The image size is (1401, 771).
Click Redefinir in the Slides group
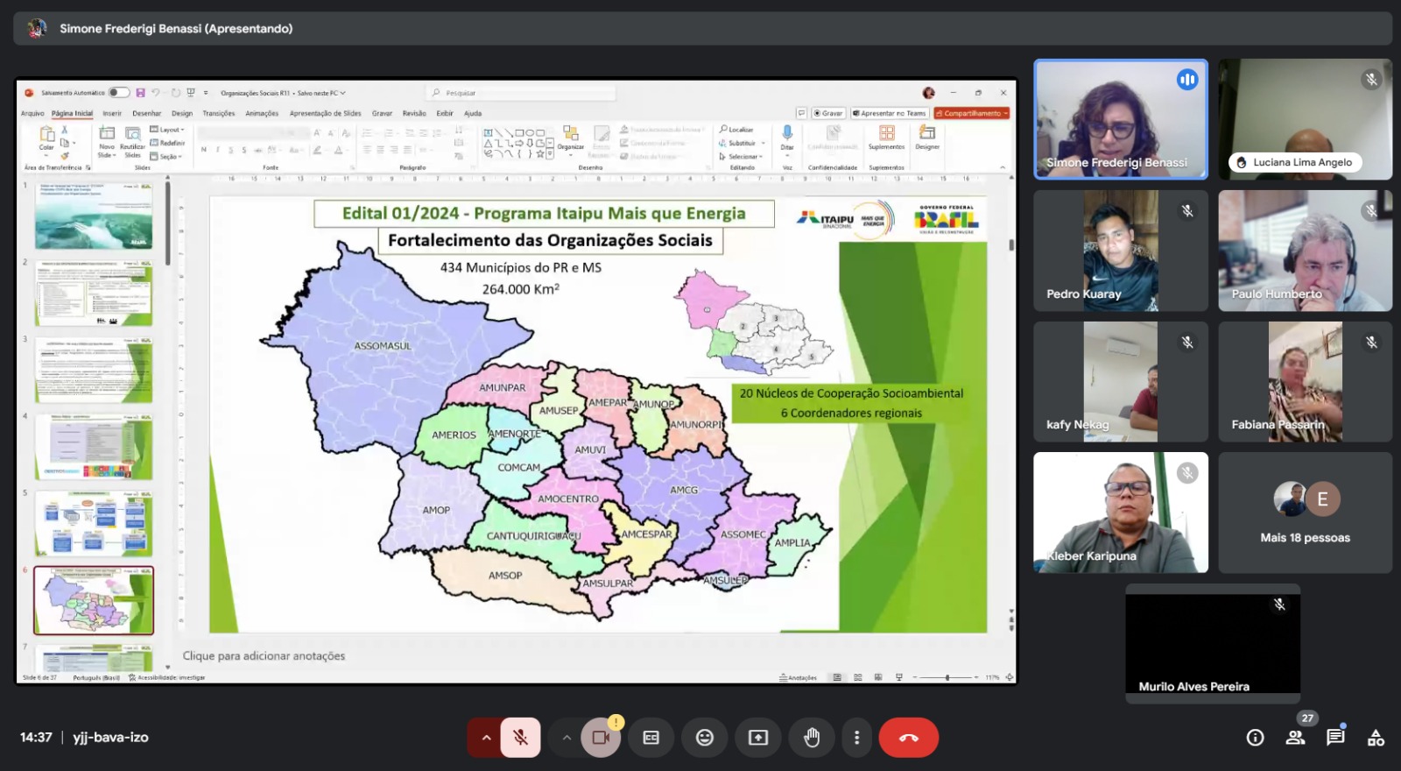point(167,143)
